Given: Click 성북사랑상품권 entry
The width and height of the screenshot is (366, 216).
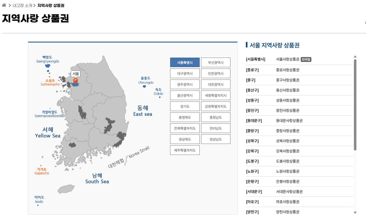Looking at the screenshot, I should point(288,141).
